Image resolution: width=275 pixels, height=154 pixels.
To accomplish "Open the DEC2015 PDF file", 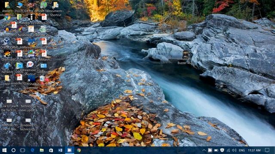I will click(19, 53).
